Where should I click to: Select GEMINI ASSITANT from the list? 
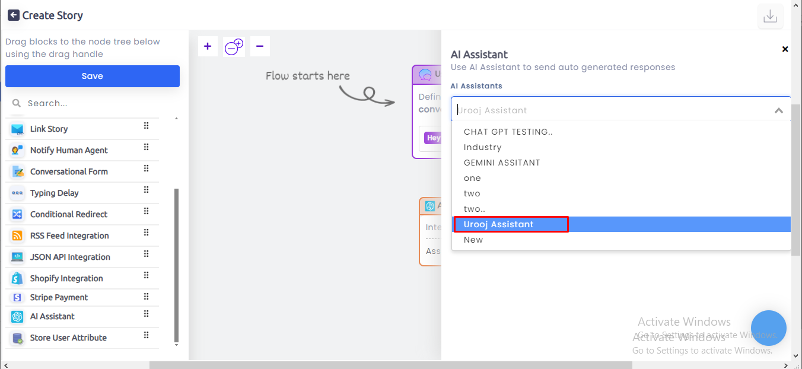point(502,163)
